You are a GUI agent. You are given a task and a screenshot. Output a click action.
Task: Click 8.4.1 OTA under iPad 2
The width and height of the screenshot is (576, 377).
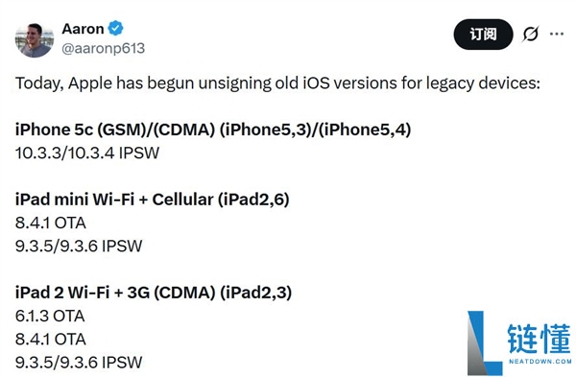51,340
